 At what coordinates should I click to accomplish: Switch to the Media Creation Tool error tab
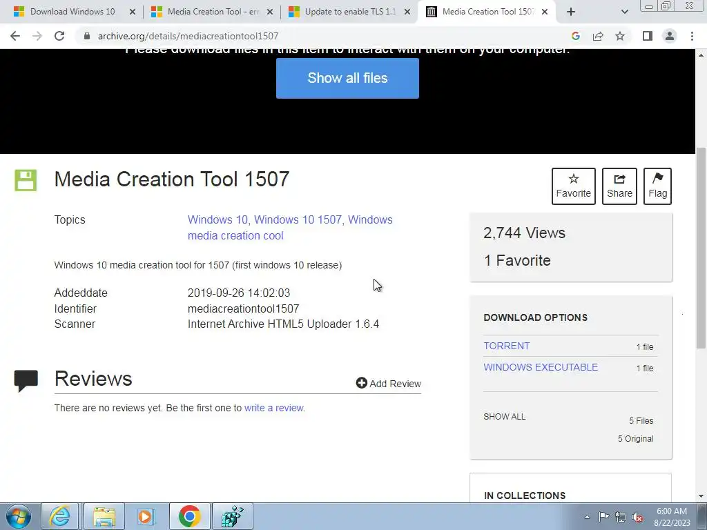tap(213, 12)
